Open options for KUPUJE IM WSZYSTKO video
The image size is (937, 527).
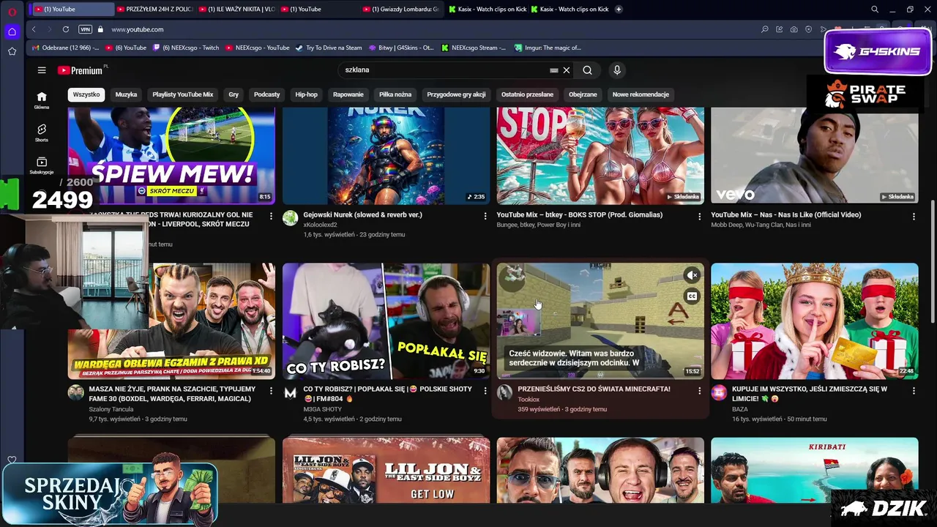(913, 391)
